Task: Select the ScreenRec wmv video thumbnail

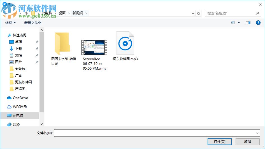Action: [x=94, y=48]
